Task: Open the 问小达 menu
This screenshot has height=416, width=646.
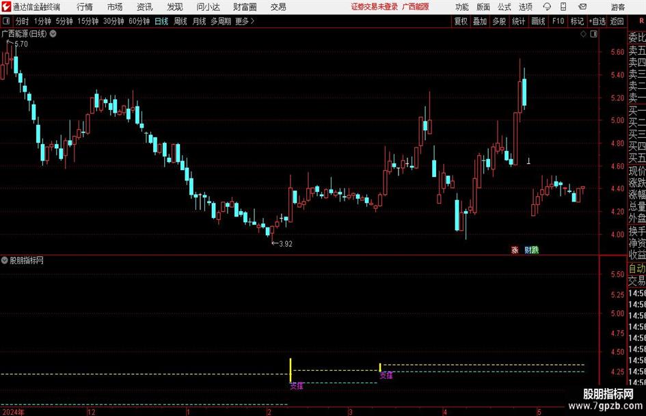Action: click(208, 7)
